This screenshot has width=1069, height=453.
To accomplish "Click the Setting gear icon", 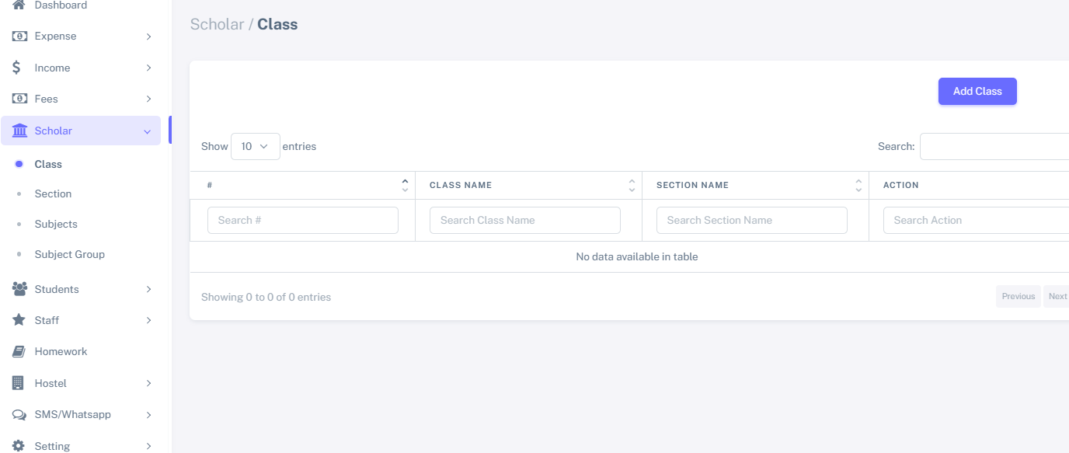I will point(19,446).
